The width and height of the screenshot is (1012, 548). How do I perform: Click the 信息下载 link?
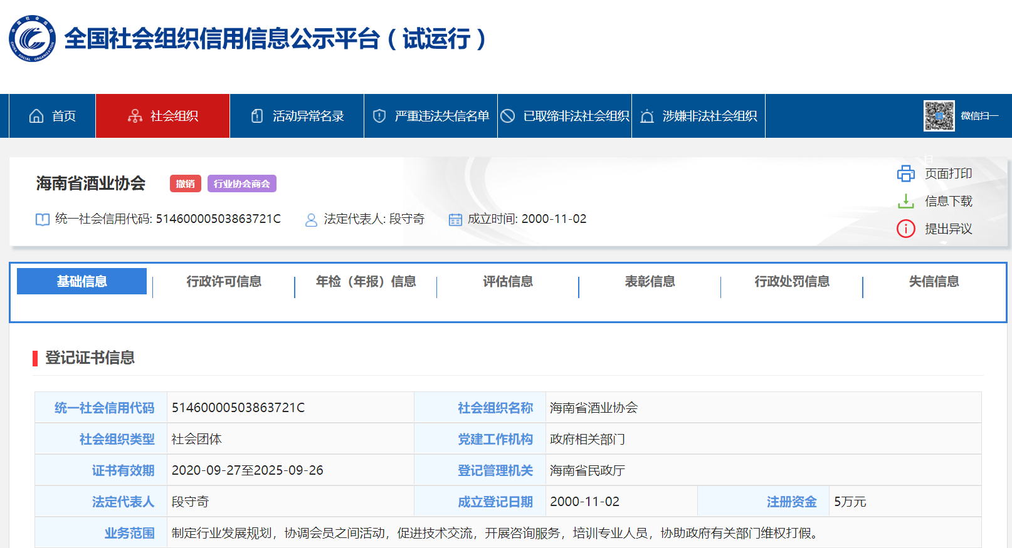click(948, 201)
